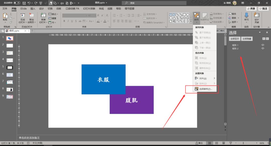The height and width of the screenshot is (146, 271).
Task: Choose 选择窗格(P) from Arrange menu
Action: pyautogui.click(x=205, y=89)
